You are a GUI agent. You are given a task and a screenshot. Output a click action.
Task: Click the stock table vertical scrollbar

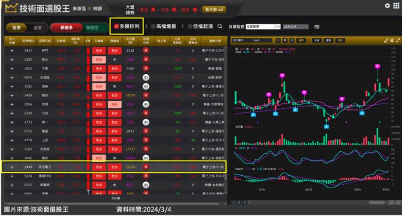click(226, 120)
